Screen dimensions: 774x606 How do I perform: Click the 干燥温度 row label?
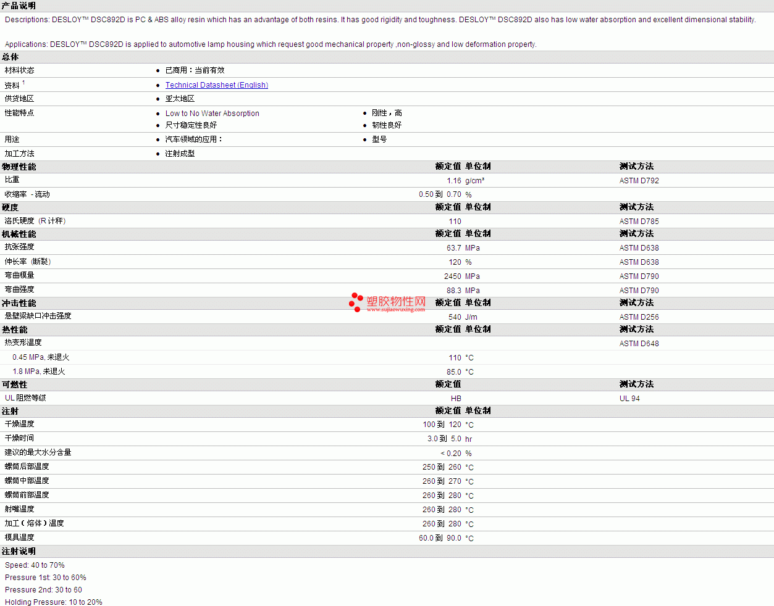20,424
